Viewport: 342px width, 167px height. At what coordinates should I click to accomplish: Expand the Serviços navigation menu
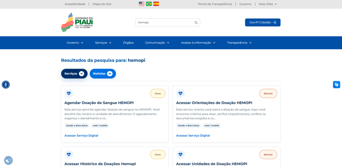[x=103, y=43]
